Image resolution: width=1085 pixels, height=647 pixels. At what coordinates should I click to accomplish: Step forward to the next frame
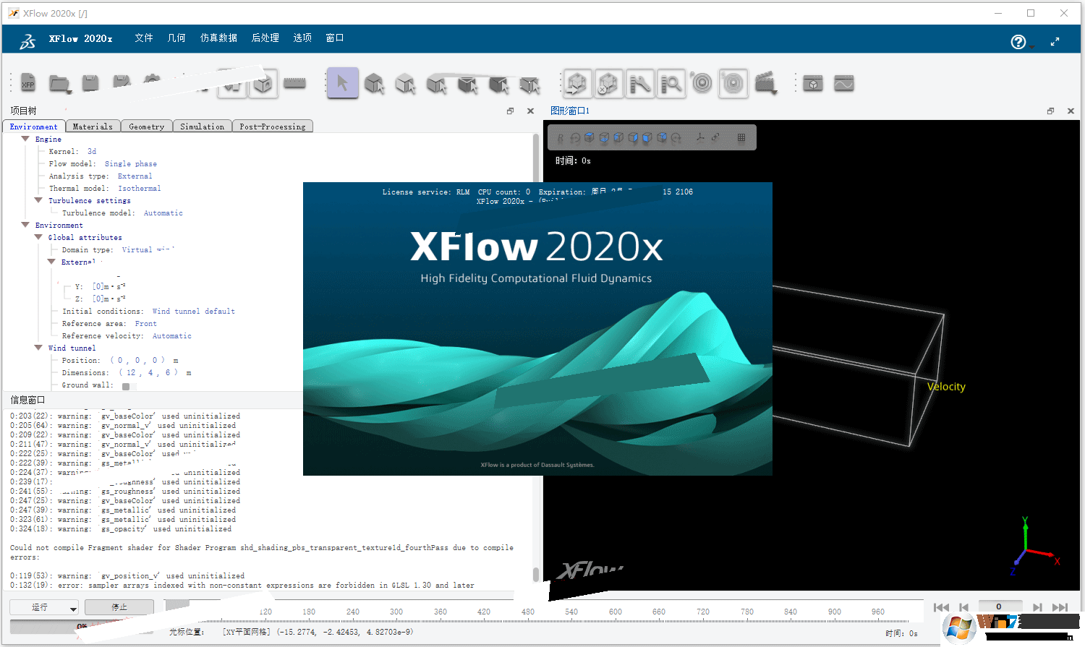pyautogui.click(x=1037, y=607)
